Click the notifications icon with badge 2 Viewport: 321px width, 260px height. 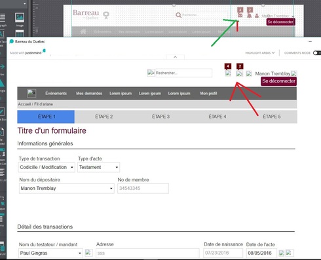point(240,73)
